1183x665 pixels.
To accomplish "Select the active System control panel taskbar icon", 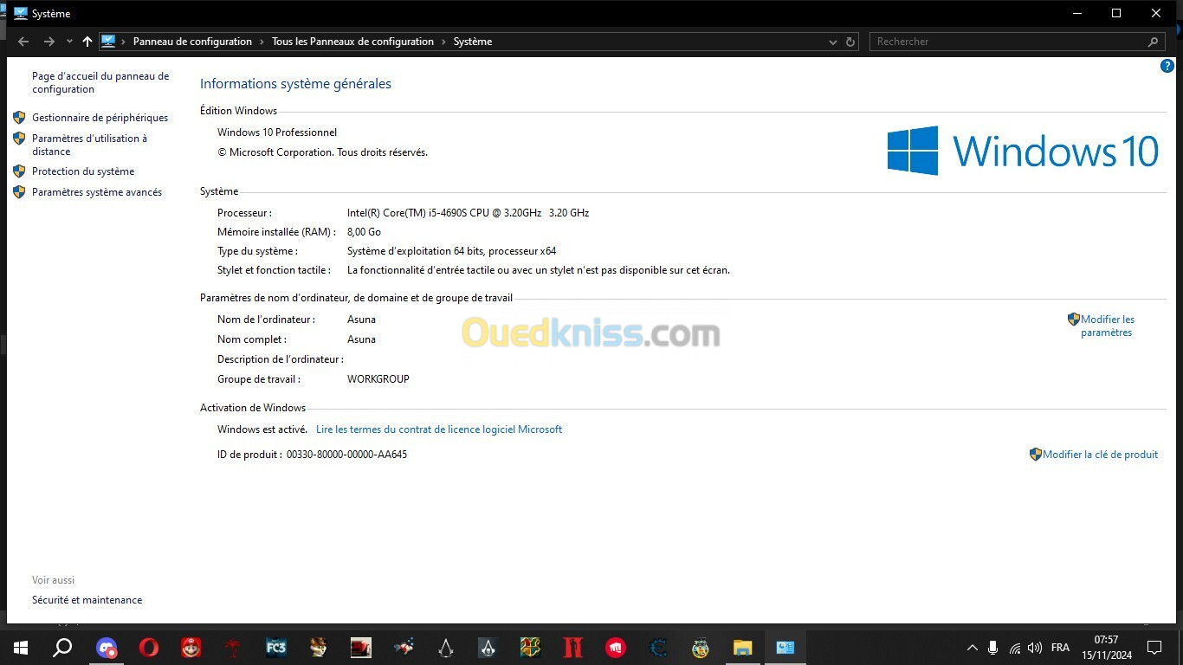I will pyautogui.click(x=785, y=647).
